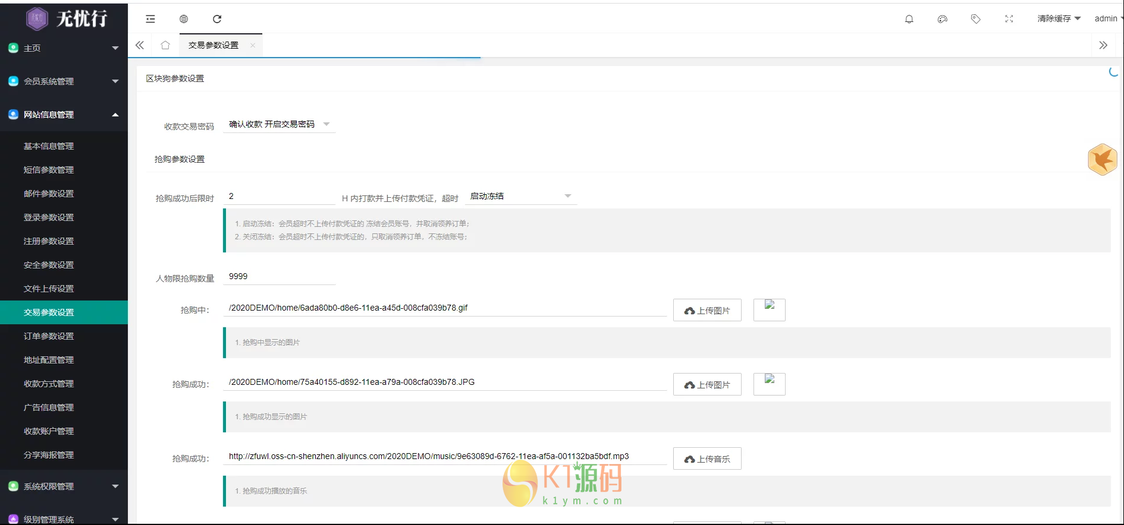1124x525 pixels.
Task: Open 广告信息管理 in sidebar
Action: point(64,407)
